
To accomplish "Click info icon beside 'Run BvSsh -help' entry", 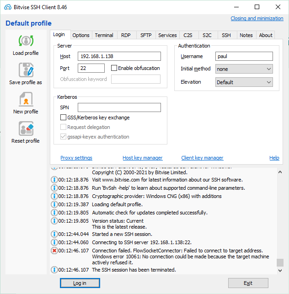I will (54, 188).
